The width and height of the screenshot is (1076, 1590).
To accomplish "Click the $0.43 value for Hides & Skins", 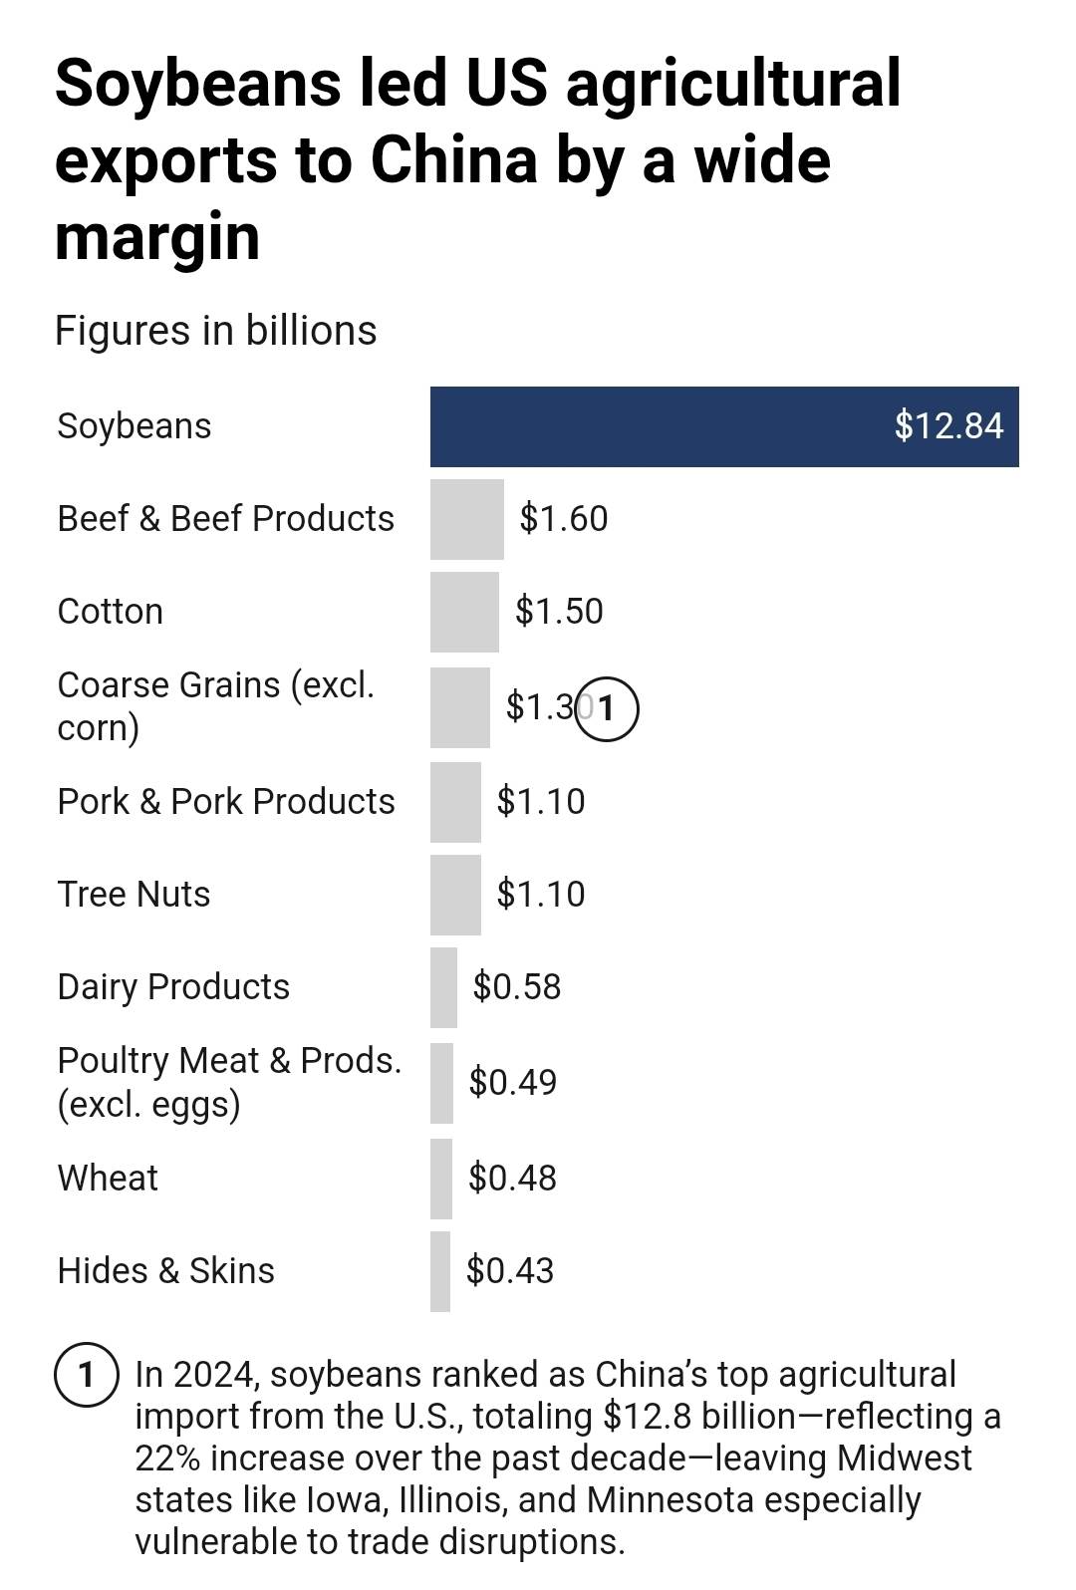I will pos(510,1271).
